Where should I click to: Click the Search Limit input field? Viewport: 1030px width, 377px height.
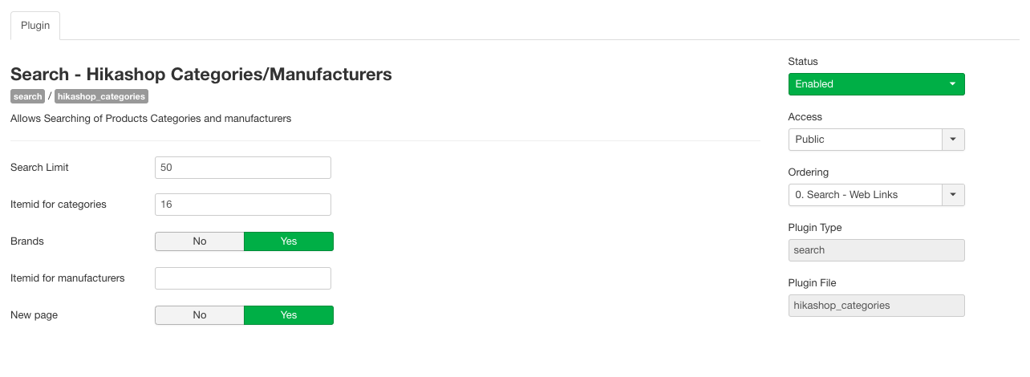pos(242,168)
